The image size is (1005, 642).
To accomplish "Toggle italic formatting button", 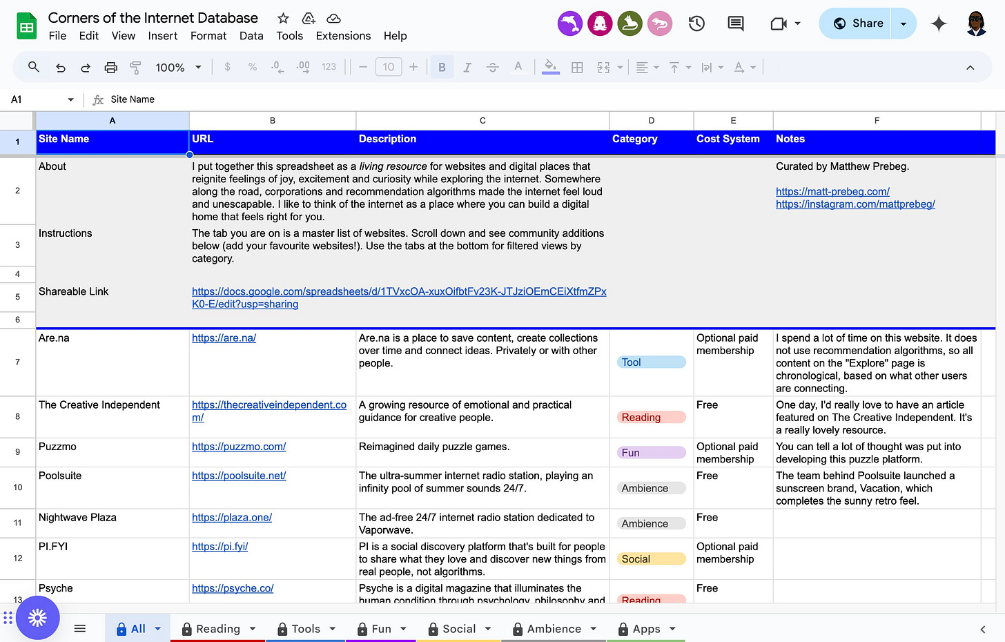I will click(467, 68).
